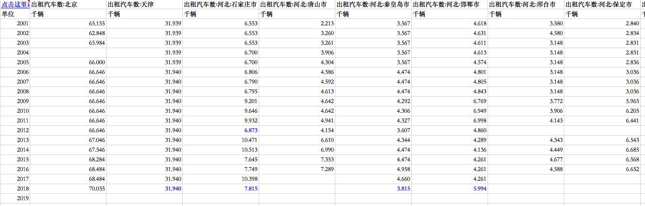Click the 出租汽车数:河北:石家庄市 header cell
645x206 pixels.
221,4
